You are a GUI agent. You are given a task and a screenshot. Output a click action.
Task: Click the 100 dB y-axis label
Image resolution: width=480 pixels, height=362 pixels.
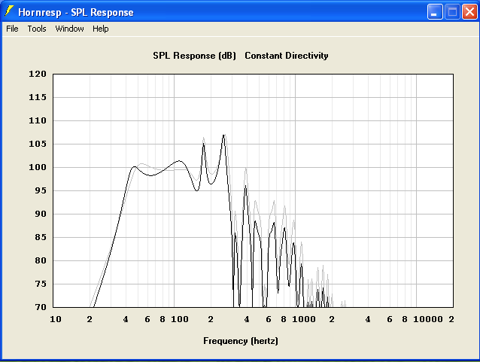pos(38,167)
